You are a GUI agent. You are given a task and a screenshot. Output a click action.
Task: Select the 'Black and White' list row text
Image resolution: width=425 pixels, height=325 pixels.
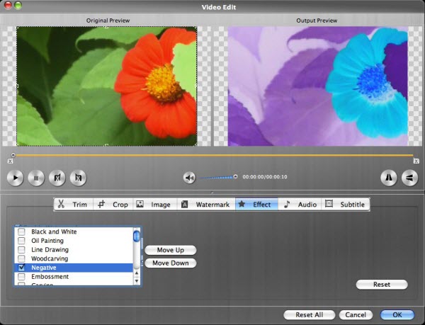coord(54,232)
